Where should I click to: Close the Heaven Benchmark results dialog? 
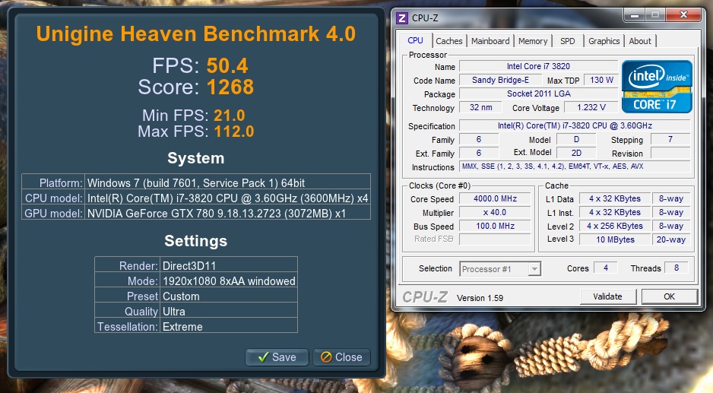(x=341, y=357)
